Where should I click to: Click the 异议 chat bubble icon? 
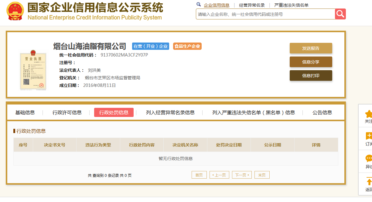tap(369, 159)
